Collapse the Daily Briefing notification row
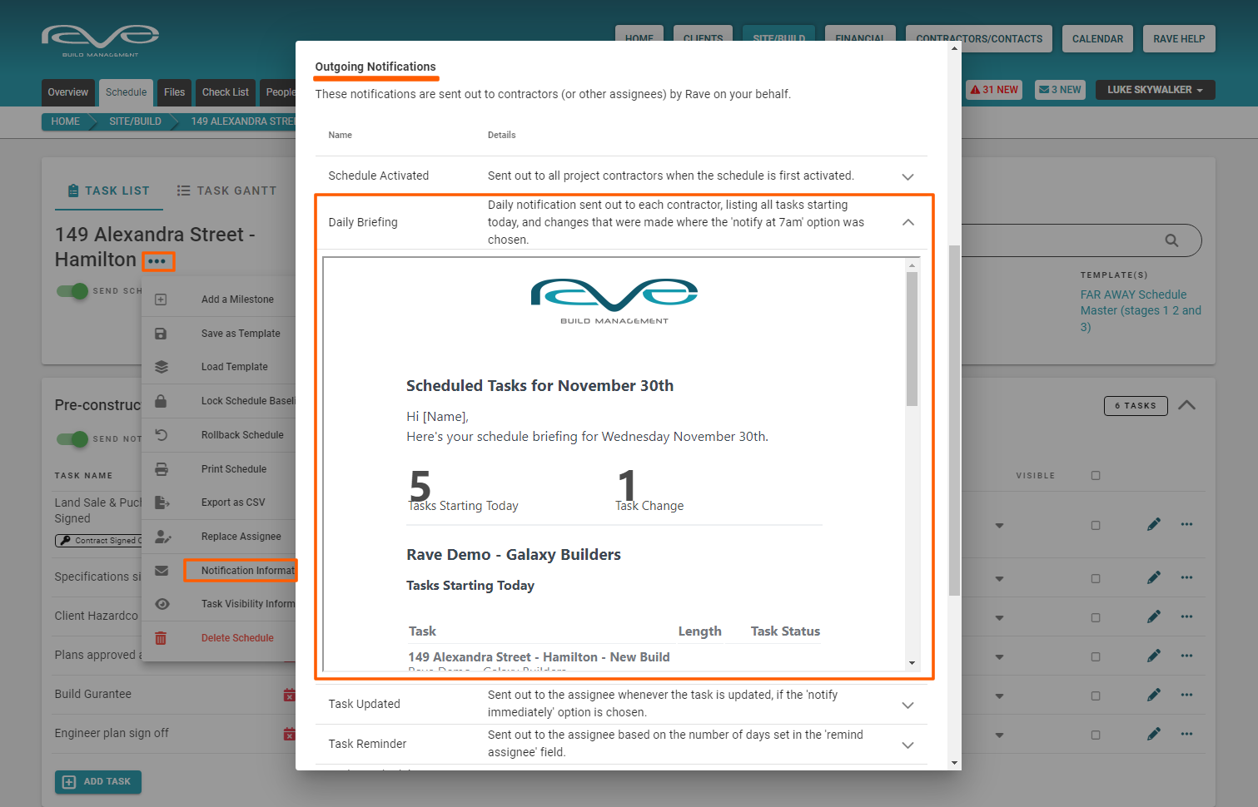 click(x=907, y=222)
